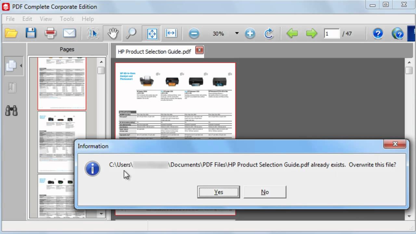Click the information icon in the dialog
This screenshot has width=416, height=234.
93,169
